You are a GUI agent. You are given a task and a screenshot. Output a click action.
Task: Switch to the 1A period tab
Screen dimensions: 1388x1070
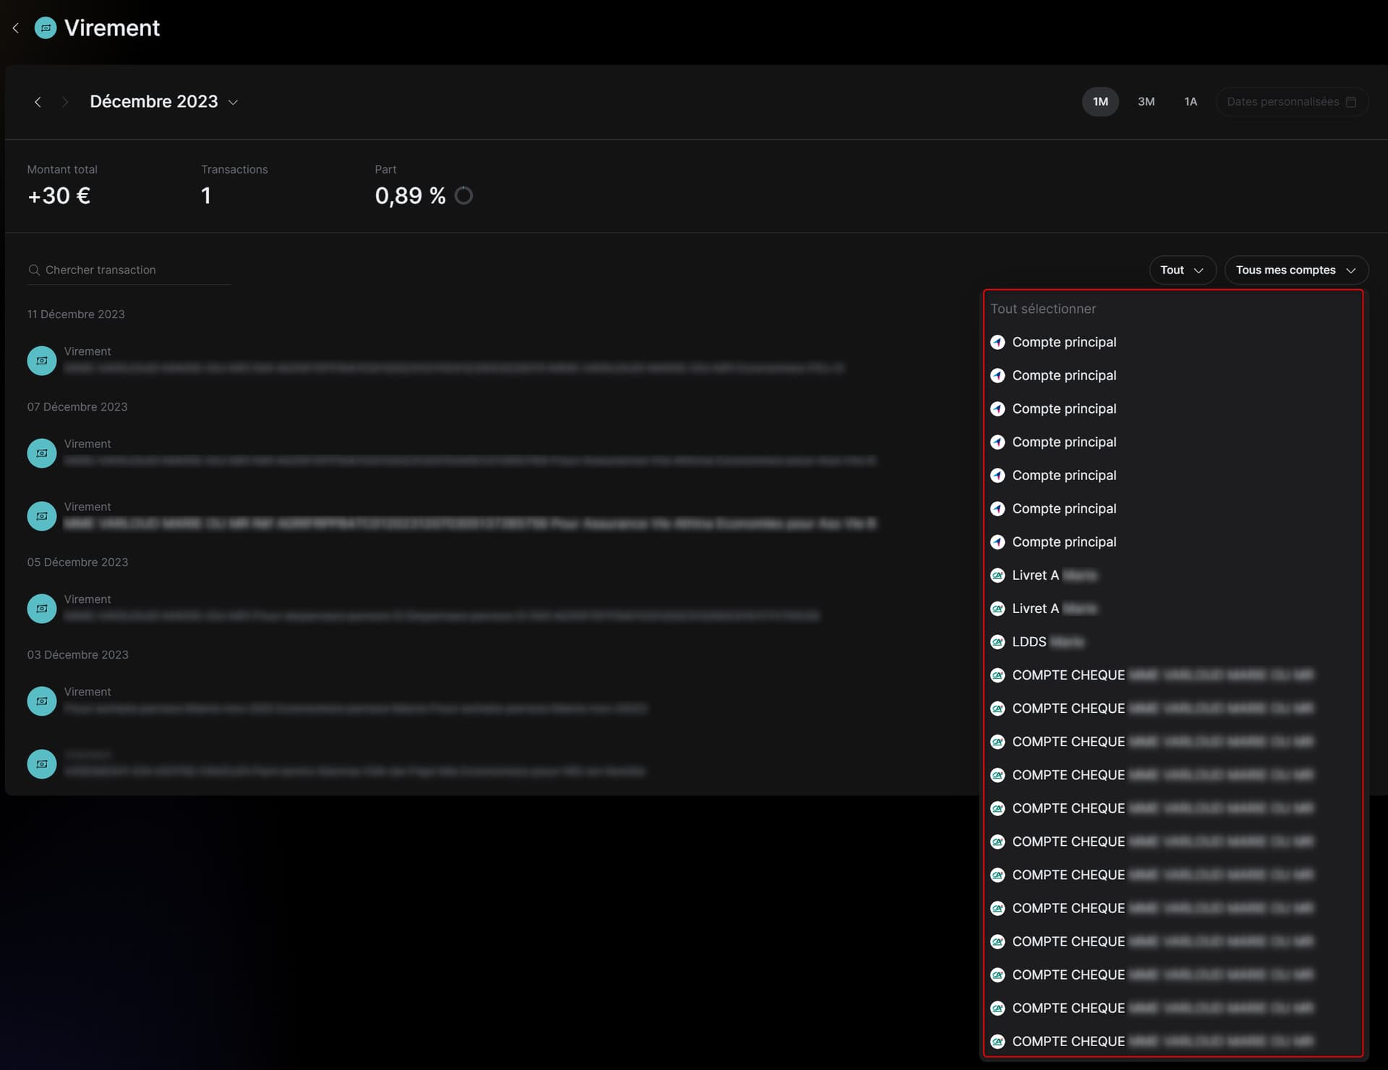[x=1190, y=102]
